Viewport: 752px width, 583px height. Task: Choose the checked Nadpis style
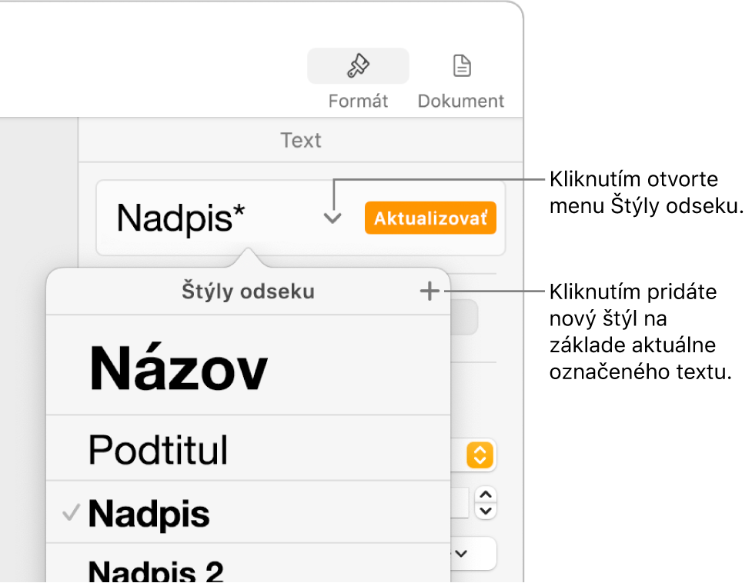[x=248, y=512]
